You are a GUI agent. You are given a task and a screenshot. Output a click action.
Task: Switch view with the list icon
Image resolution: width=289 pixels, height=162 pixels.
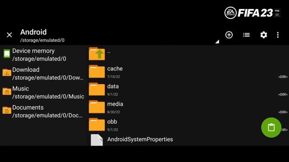coord(246,35)
